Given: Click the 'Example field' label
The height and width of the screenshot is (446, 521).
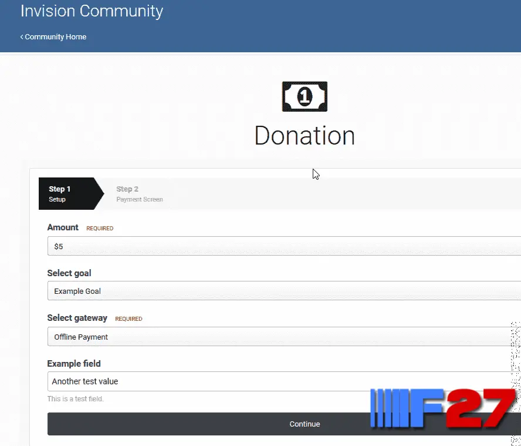Looking at the screenshot, I should [74, 364].
